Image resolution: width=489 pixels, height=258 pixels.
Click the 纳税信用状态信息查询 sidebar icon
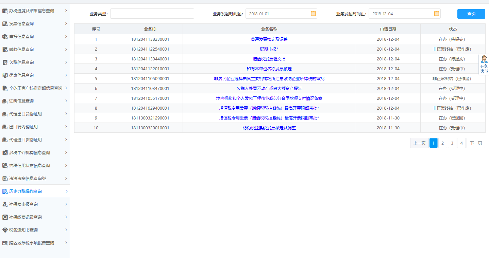click(5, 165)
